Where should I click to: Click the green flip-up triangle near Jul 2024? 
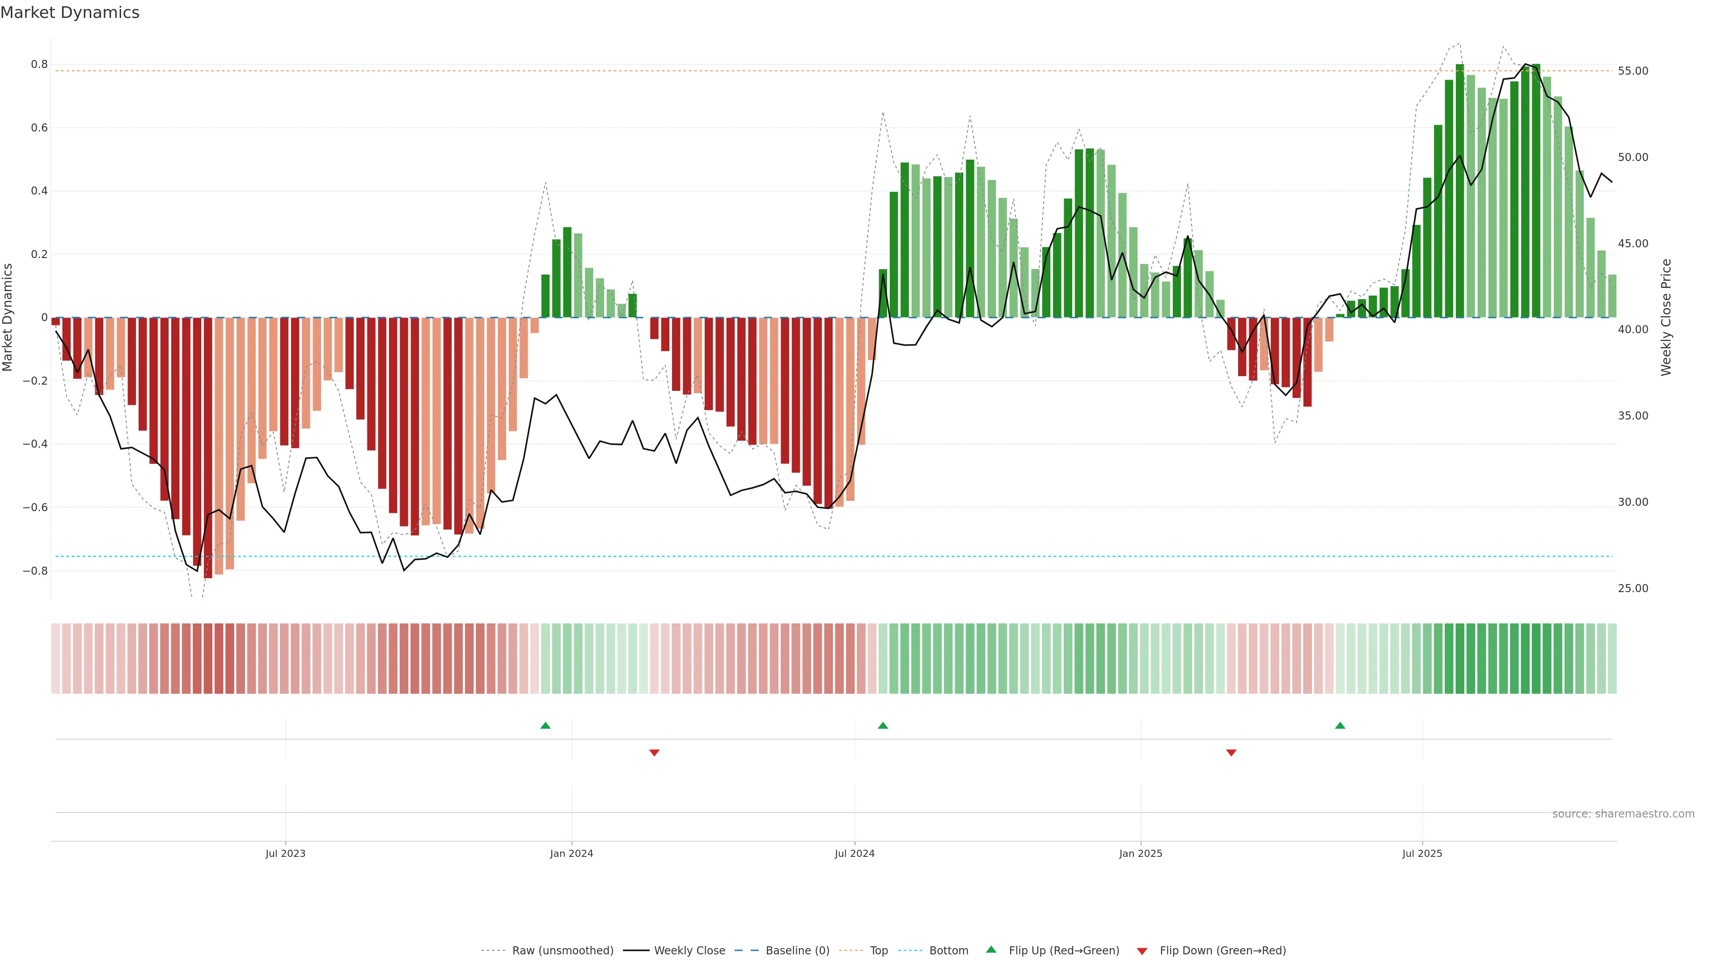coord(883,725)
